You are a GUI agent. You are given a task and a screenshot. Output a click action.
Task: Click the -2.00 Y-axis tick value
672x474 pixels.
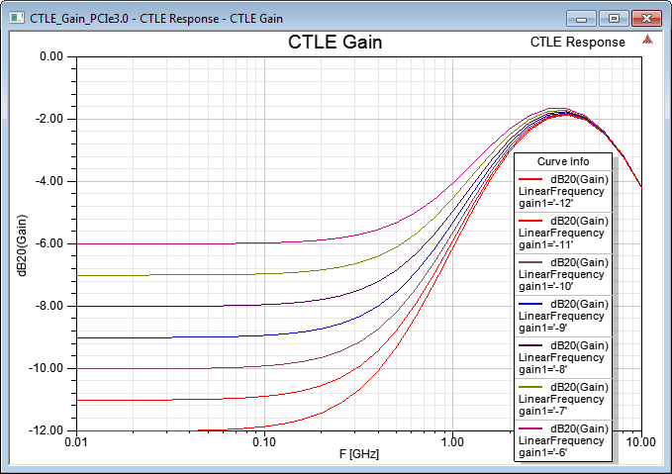[x=48, y=119]
